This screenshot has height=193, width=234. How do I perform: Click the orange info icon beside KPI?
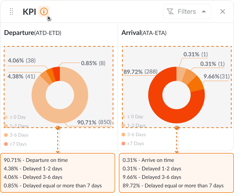[44, 12]
